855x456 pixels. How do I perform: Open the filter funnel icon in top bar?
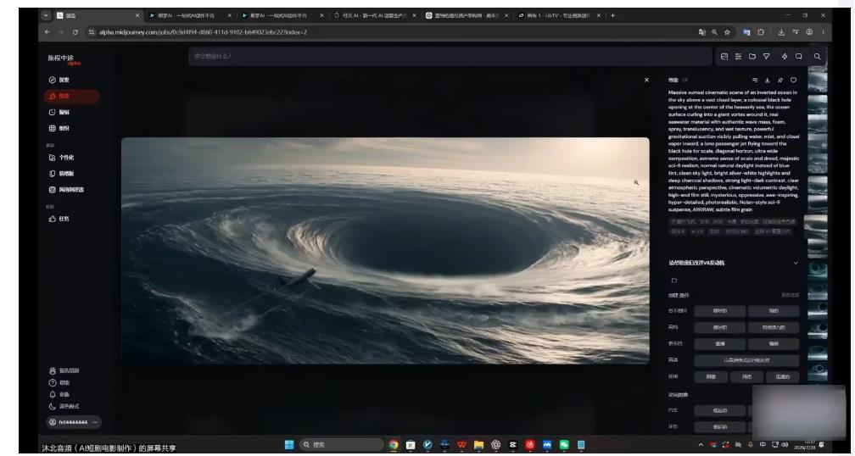point(766,56)
